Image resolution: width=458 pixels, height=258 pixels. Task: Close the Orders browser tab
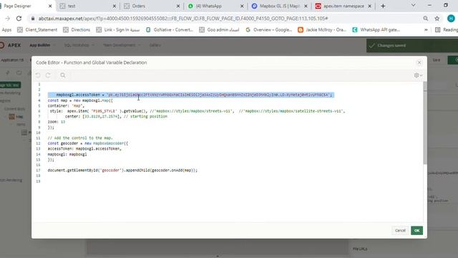(178, 6)
